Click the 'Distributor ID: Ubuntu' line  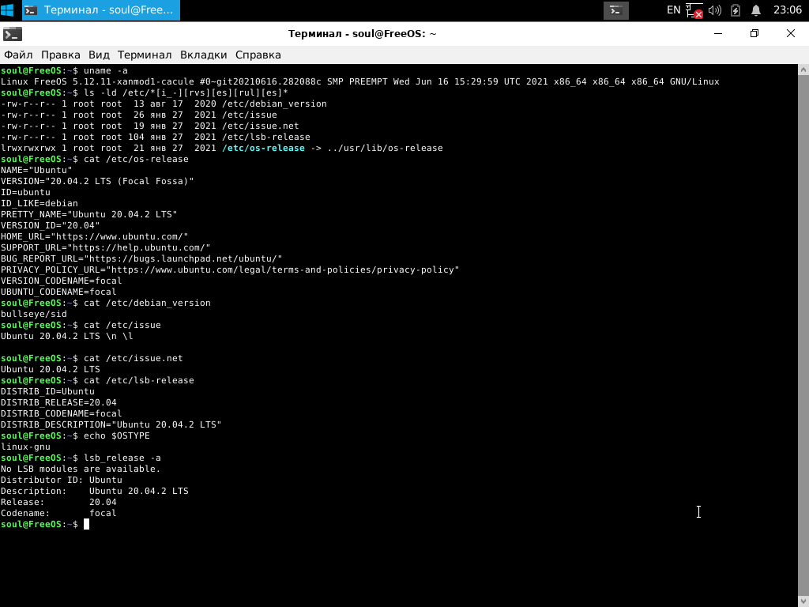[x=62, y=480]
